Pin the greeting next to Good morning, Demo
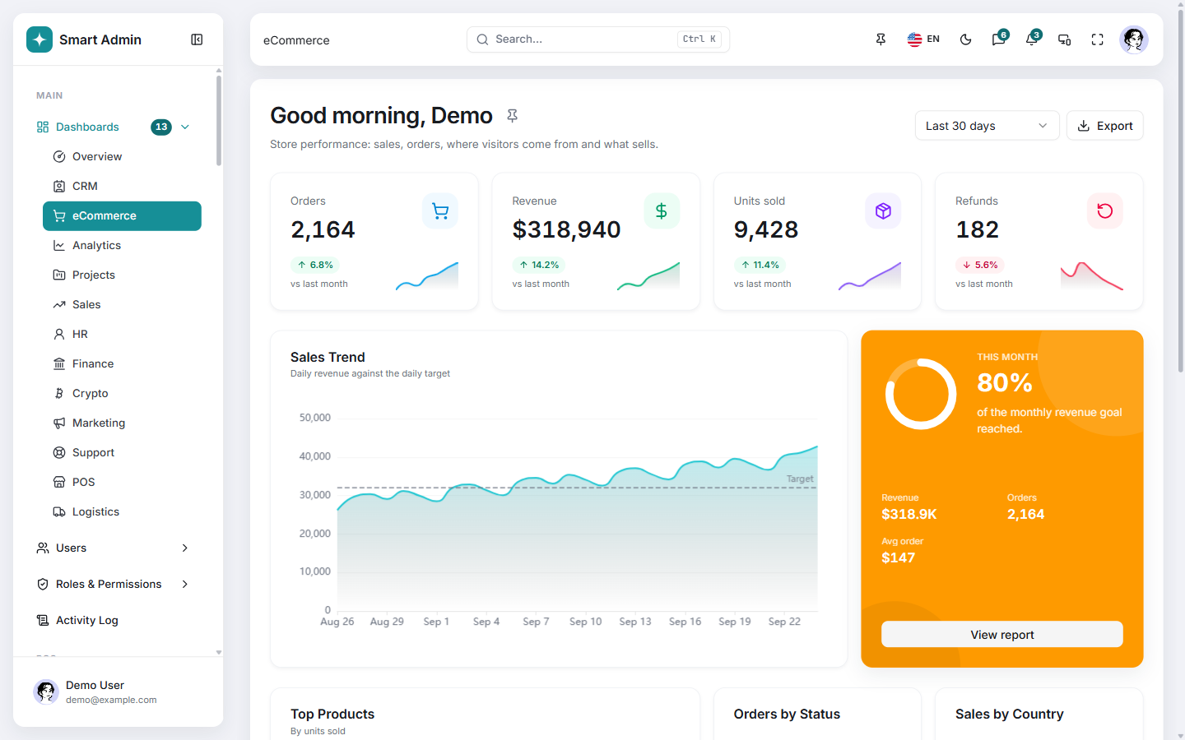Image resolution: width=1185 pixels, height=740 pixels. pos(512,116)
